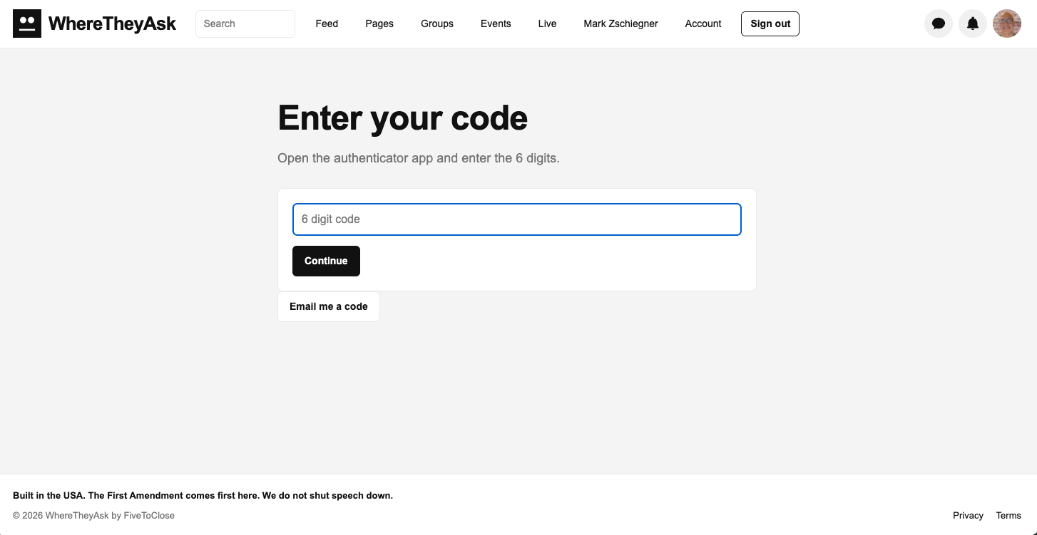This screenshot has height=535, width=1037.
Task: Open Mark Zschiegner's profile link
Action: click(x=620, y=24)
